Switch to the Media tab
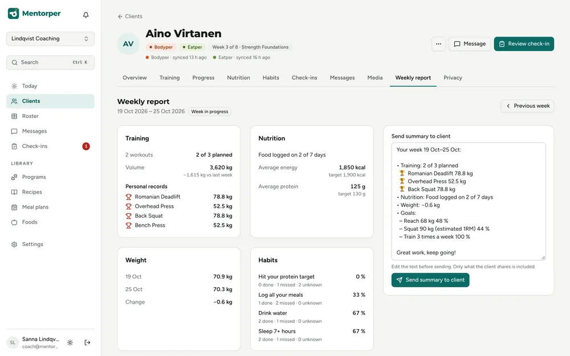This screenshot has height=356, width=570. pos(375,77)
